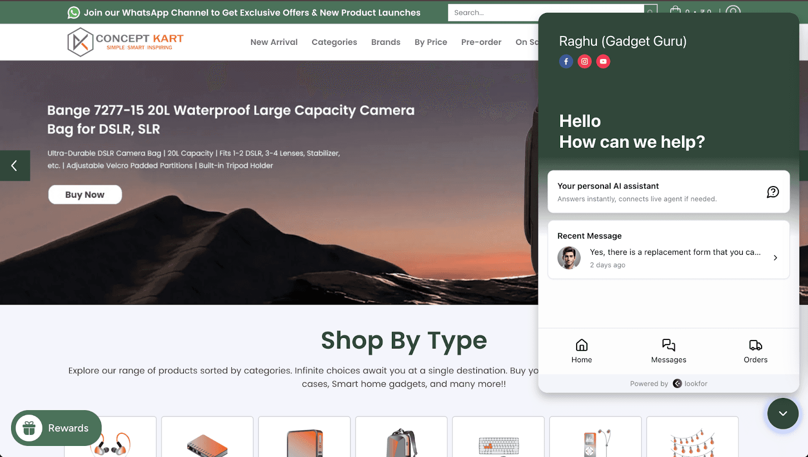Select the backpack category thumbnail
The image size is (808, 457).
click(401, 437)
